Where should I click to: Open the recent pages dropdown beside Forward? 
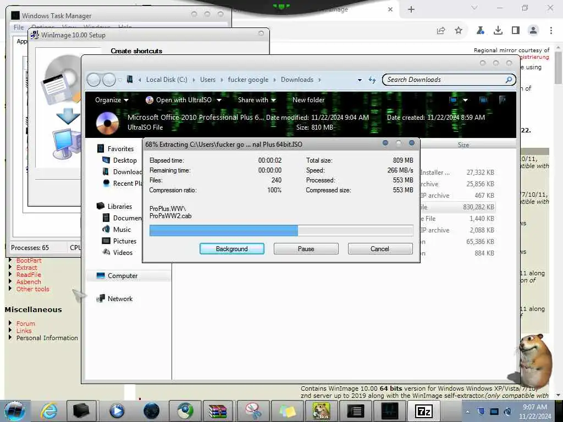coord(120,80)
